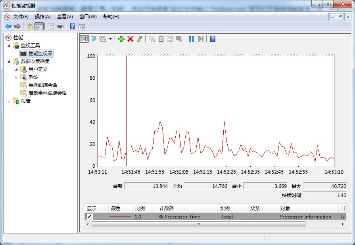Select the 报告 tree node

tap(26, 101)
